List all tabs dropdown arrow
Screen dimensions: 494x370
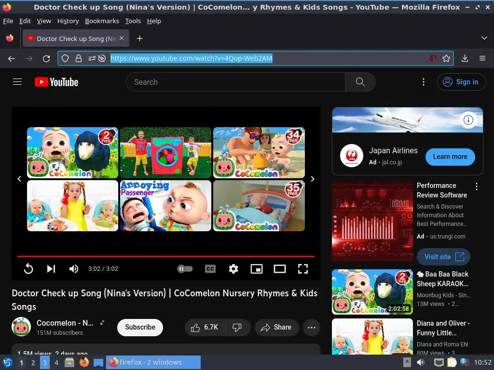tap(484, 38)
